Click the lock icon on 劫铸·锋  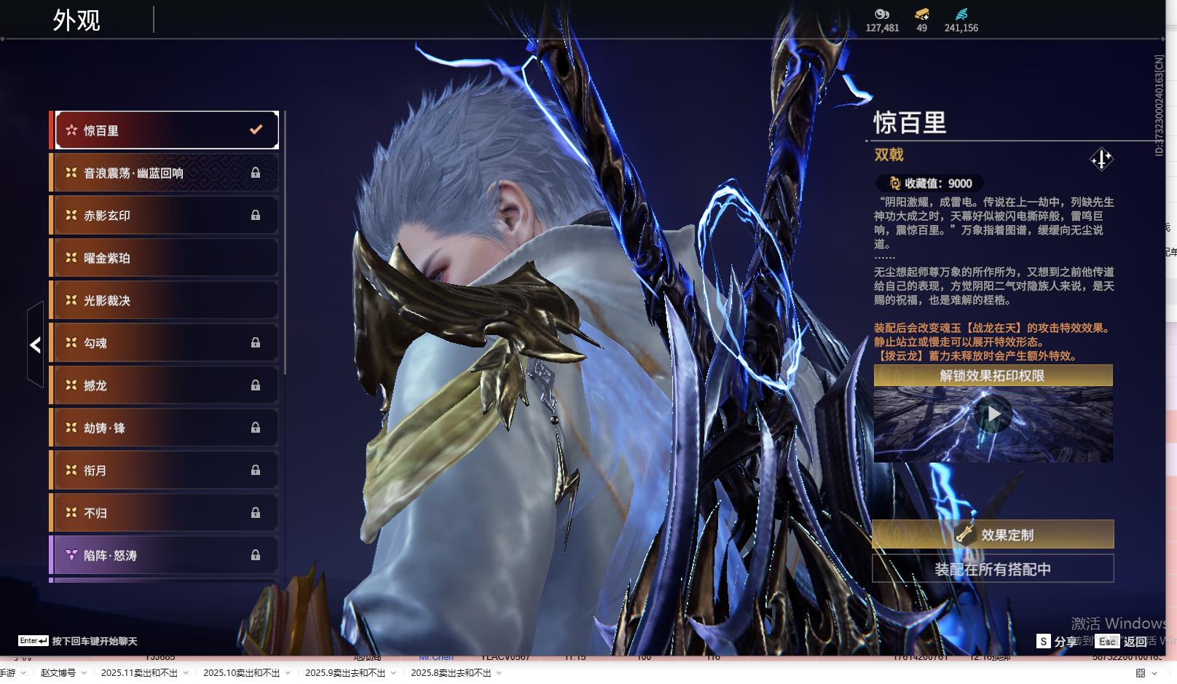256,428
